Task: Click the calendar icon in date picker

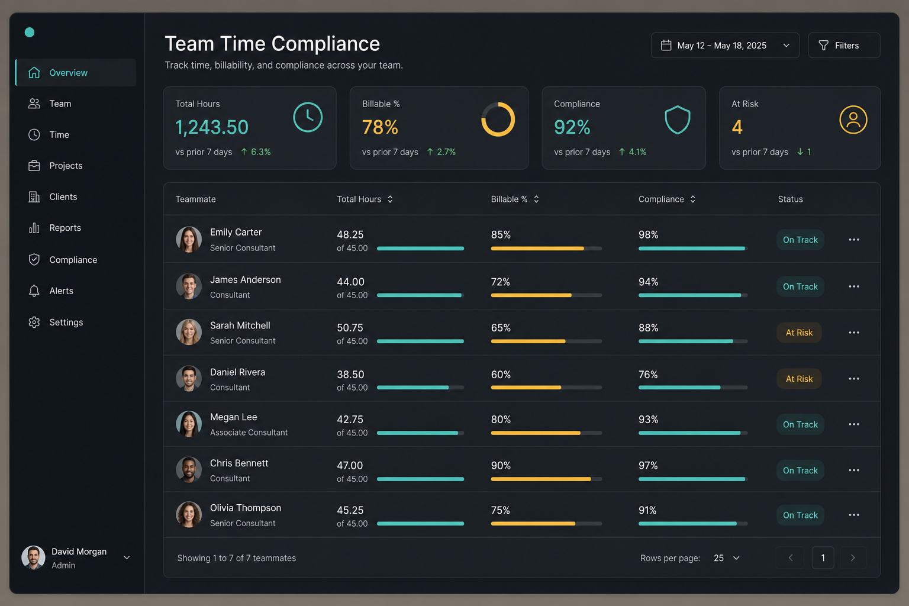Action: (x=666, y=45)
